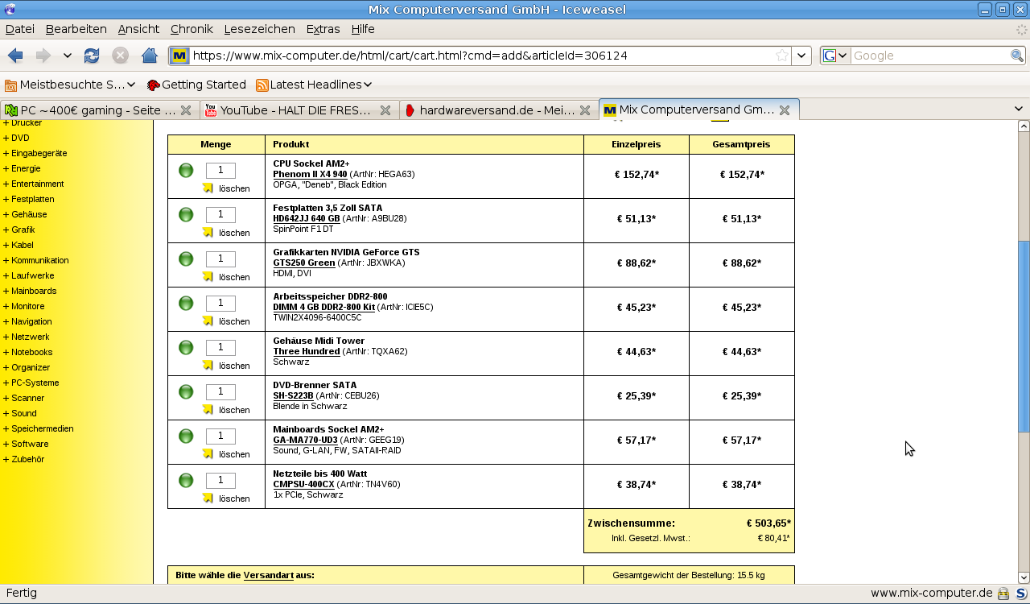The width and height of the screenshot is (1030, 604).
Task: Click the Mix site favicon in the URL bar
Action: coord(180,56)
